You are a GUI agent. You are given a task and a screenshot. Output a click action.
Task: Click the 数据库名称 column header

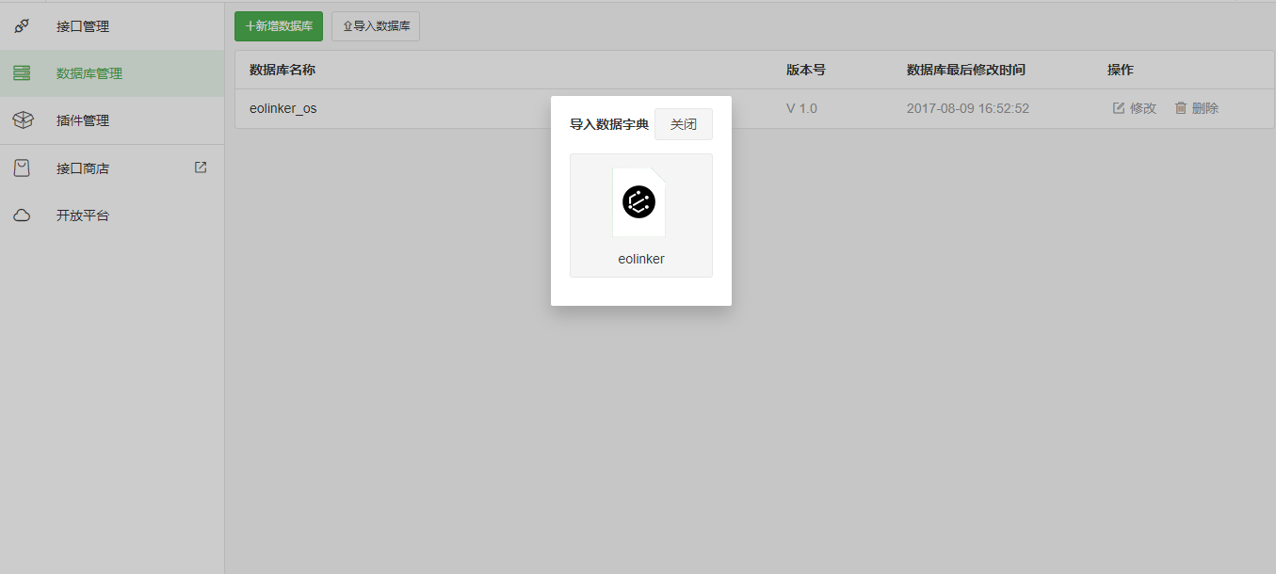pos(283,70)
